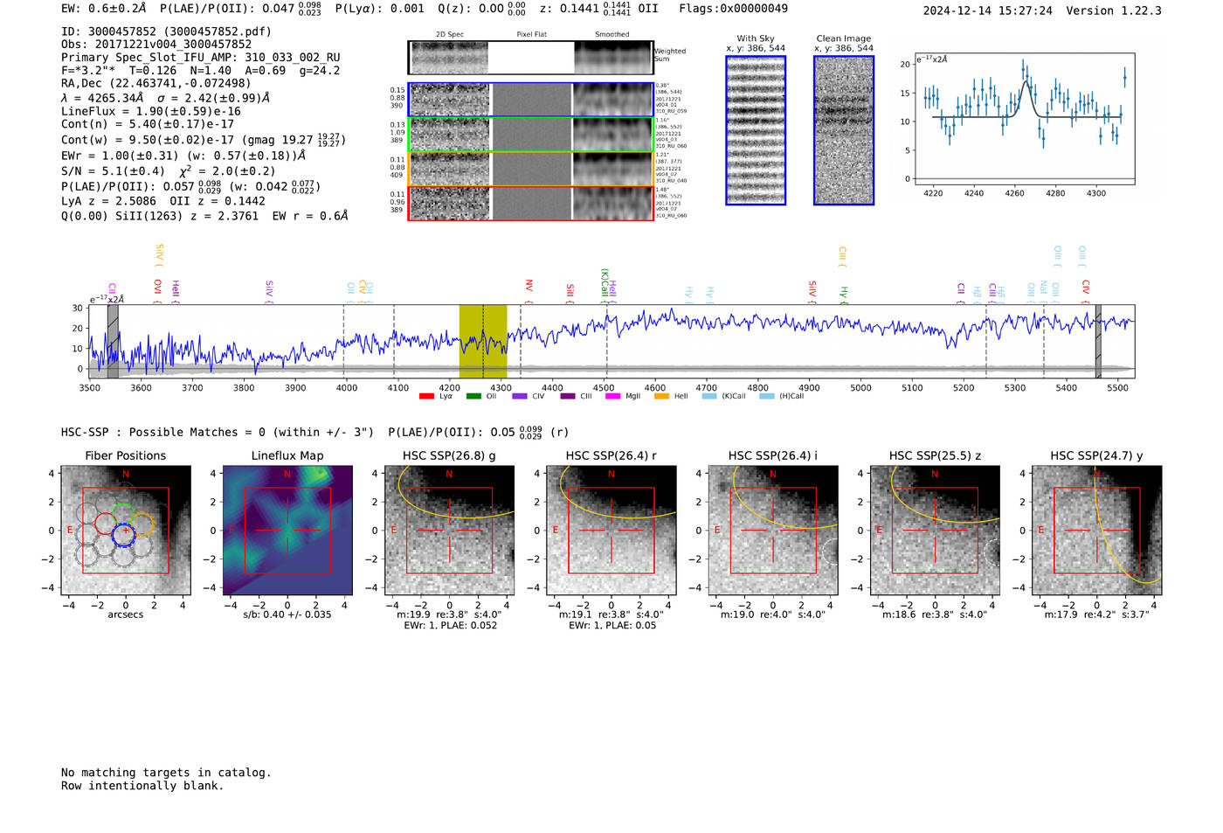Click the EW: 0.6±0.2Å header value
1223x833 pixels.
(104, 9)
